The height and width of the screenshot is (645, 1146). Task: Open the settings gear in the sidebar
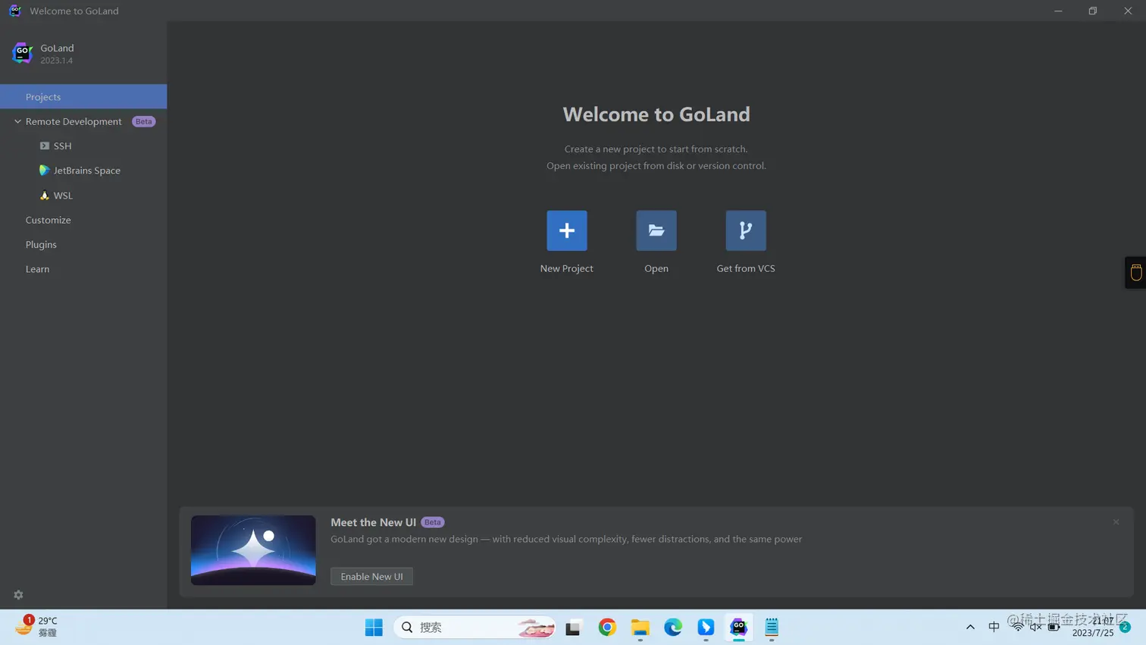click(18, 595)
